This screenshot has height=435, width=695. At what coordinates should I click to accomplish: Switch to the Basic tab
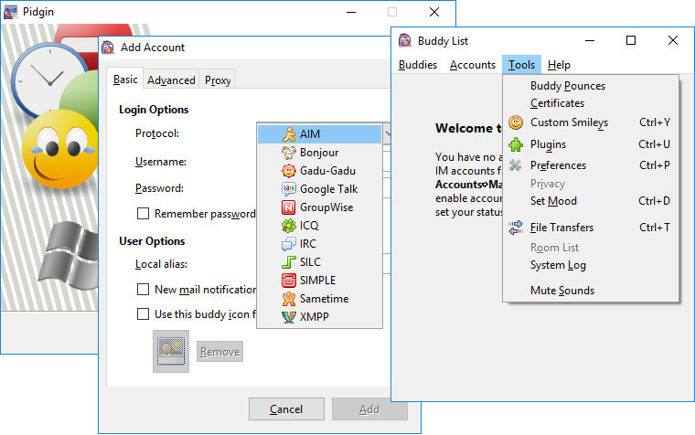[x=125, y=80]
